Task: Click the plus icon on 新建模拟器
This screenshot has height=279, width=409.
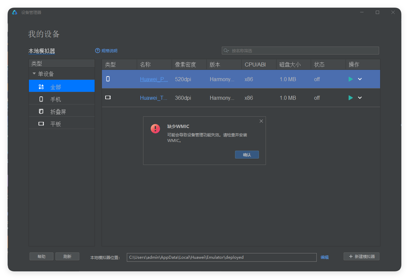Action: [351, 256]
